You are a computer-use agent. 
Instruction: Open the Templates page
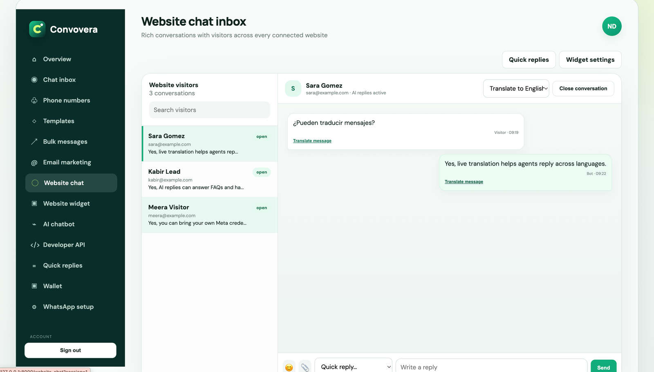point(71,121)
